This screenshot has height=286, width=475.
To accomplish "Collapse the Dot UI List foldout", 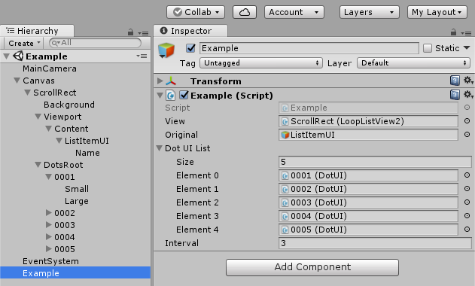I will point(160,148).
